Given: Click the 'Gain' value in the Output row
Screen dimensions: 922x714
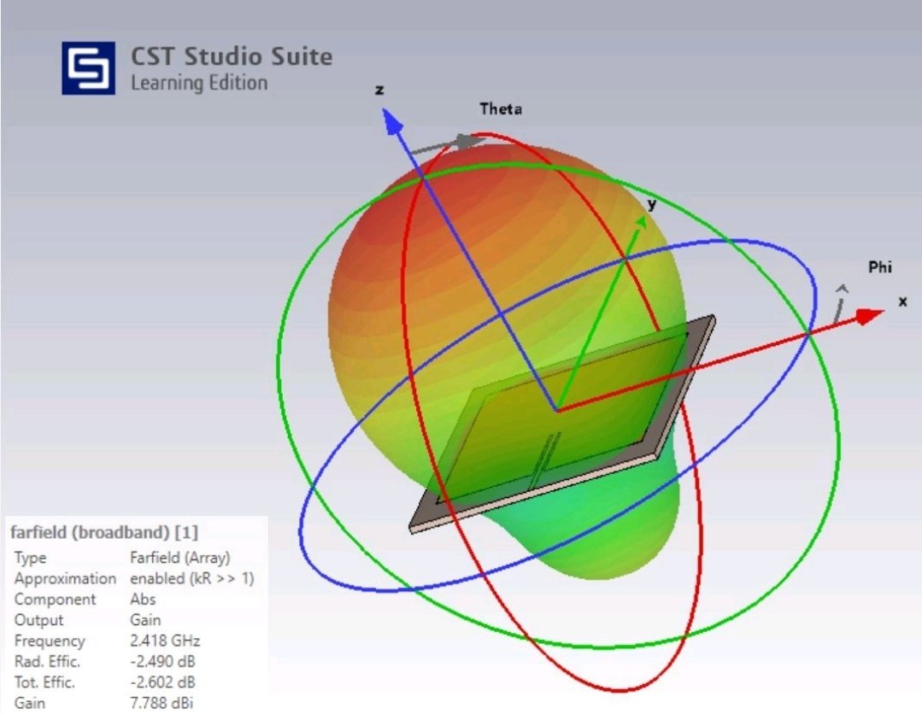Looking at the screenshot, I should (x=145, y=620).
